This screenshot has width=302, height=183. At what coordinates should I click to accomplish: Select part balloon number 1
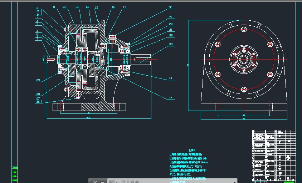pyautogui.click(x=37, y=39)
